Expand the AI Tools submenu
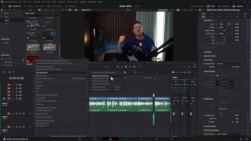 (61, 82)
